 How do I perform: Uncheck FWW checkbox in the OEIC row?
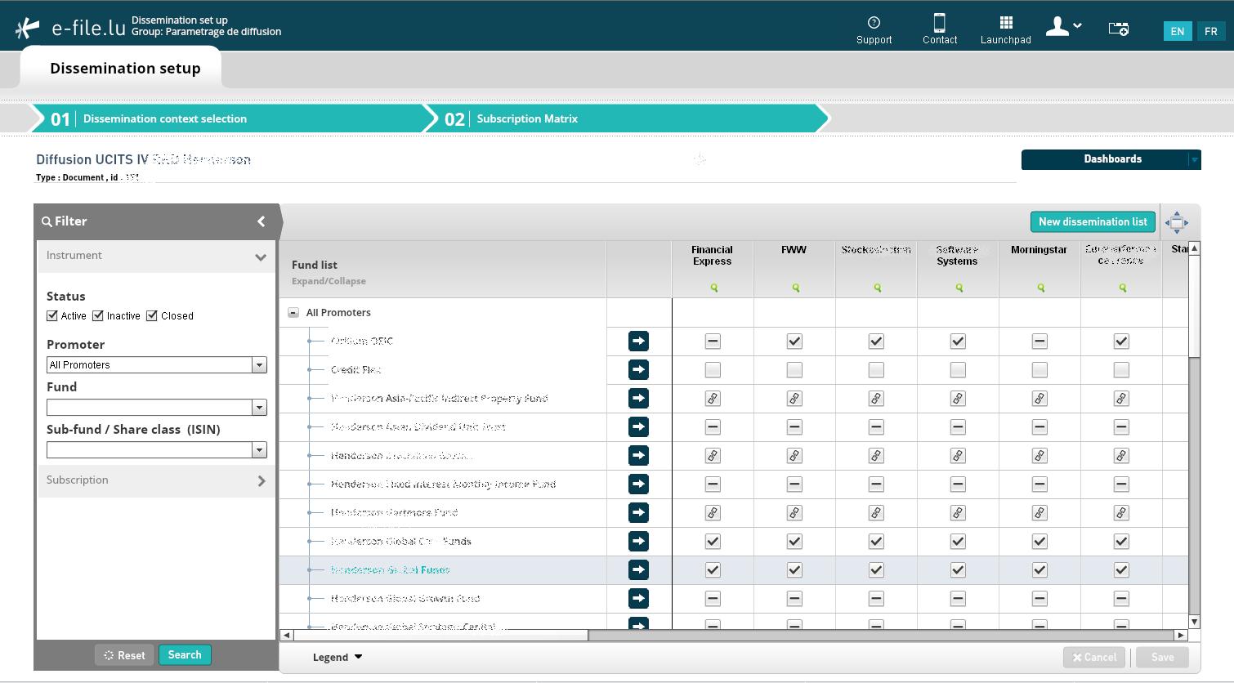[x=794, y=341]
